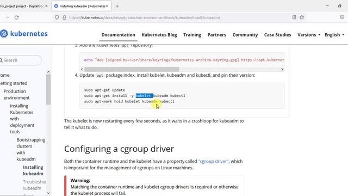Click "sudo apt-mark hold" code line
Screen dimensions: 348x196
[x=129, y=101]
